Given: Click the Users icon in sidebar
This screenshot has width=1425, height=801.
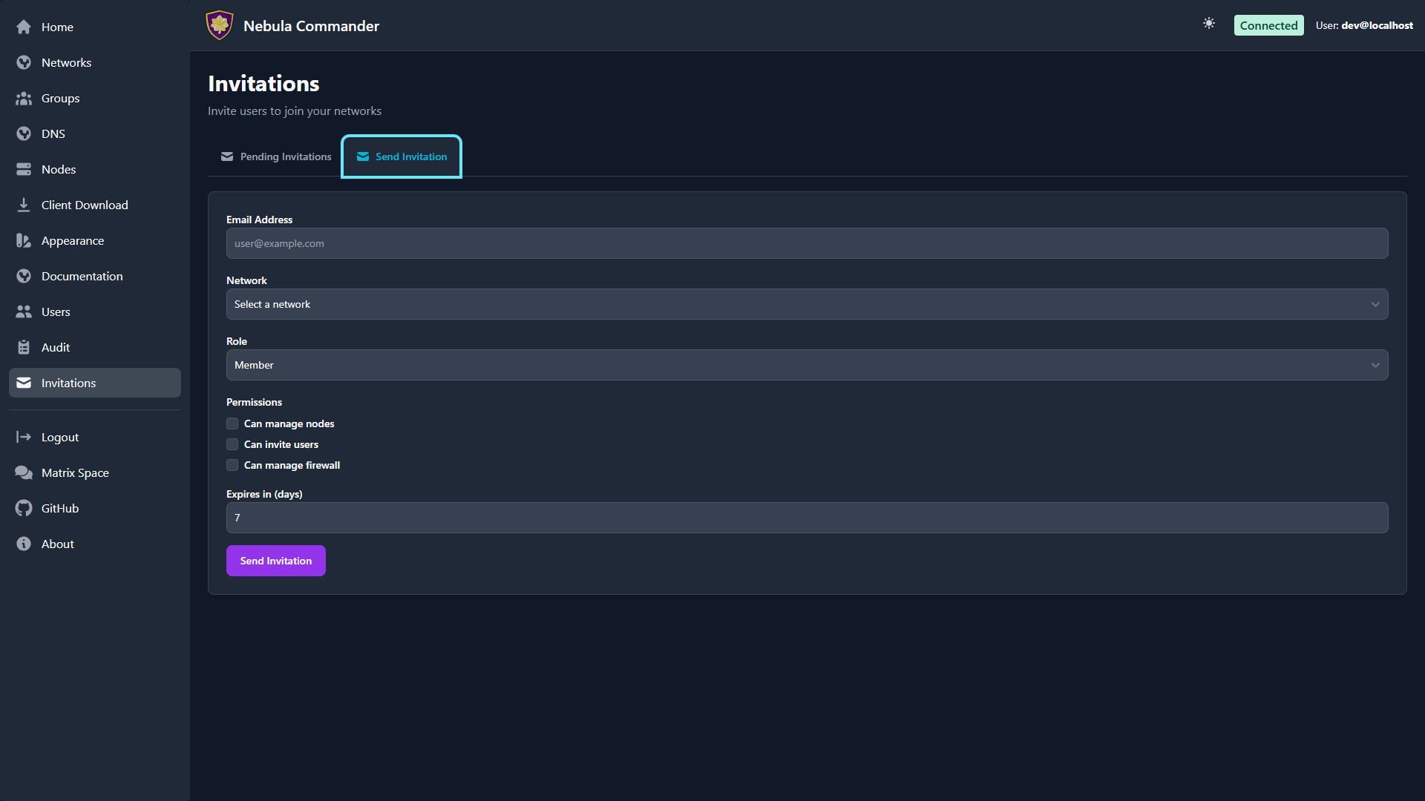Looking at the screenshot, I should (24, 311).
